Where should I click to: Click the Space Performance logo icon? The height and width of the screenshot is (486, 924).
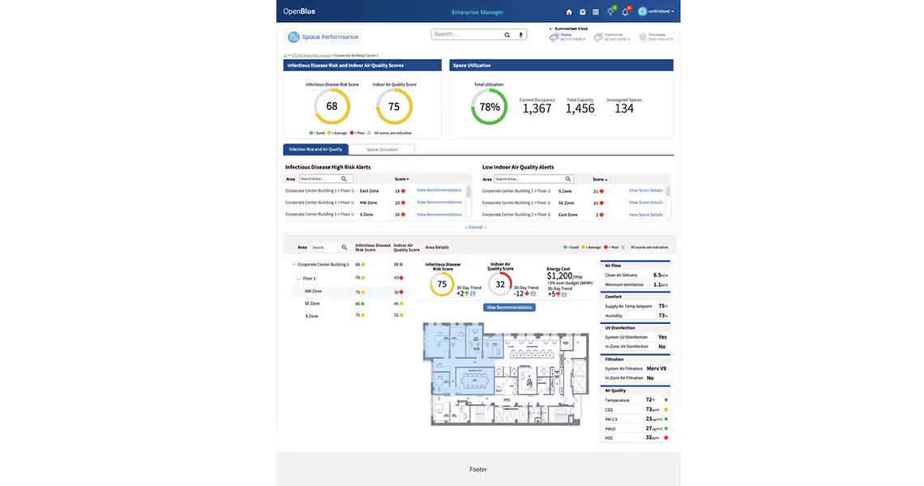click(x=294, y=37)
